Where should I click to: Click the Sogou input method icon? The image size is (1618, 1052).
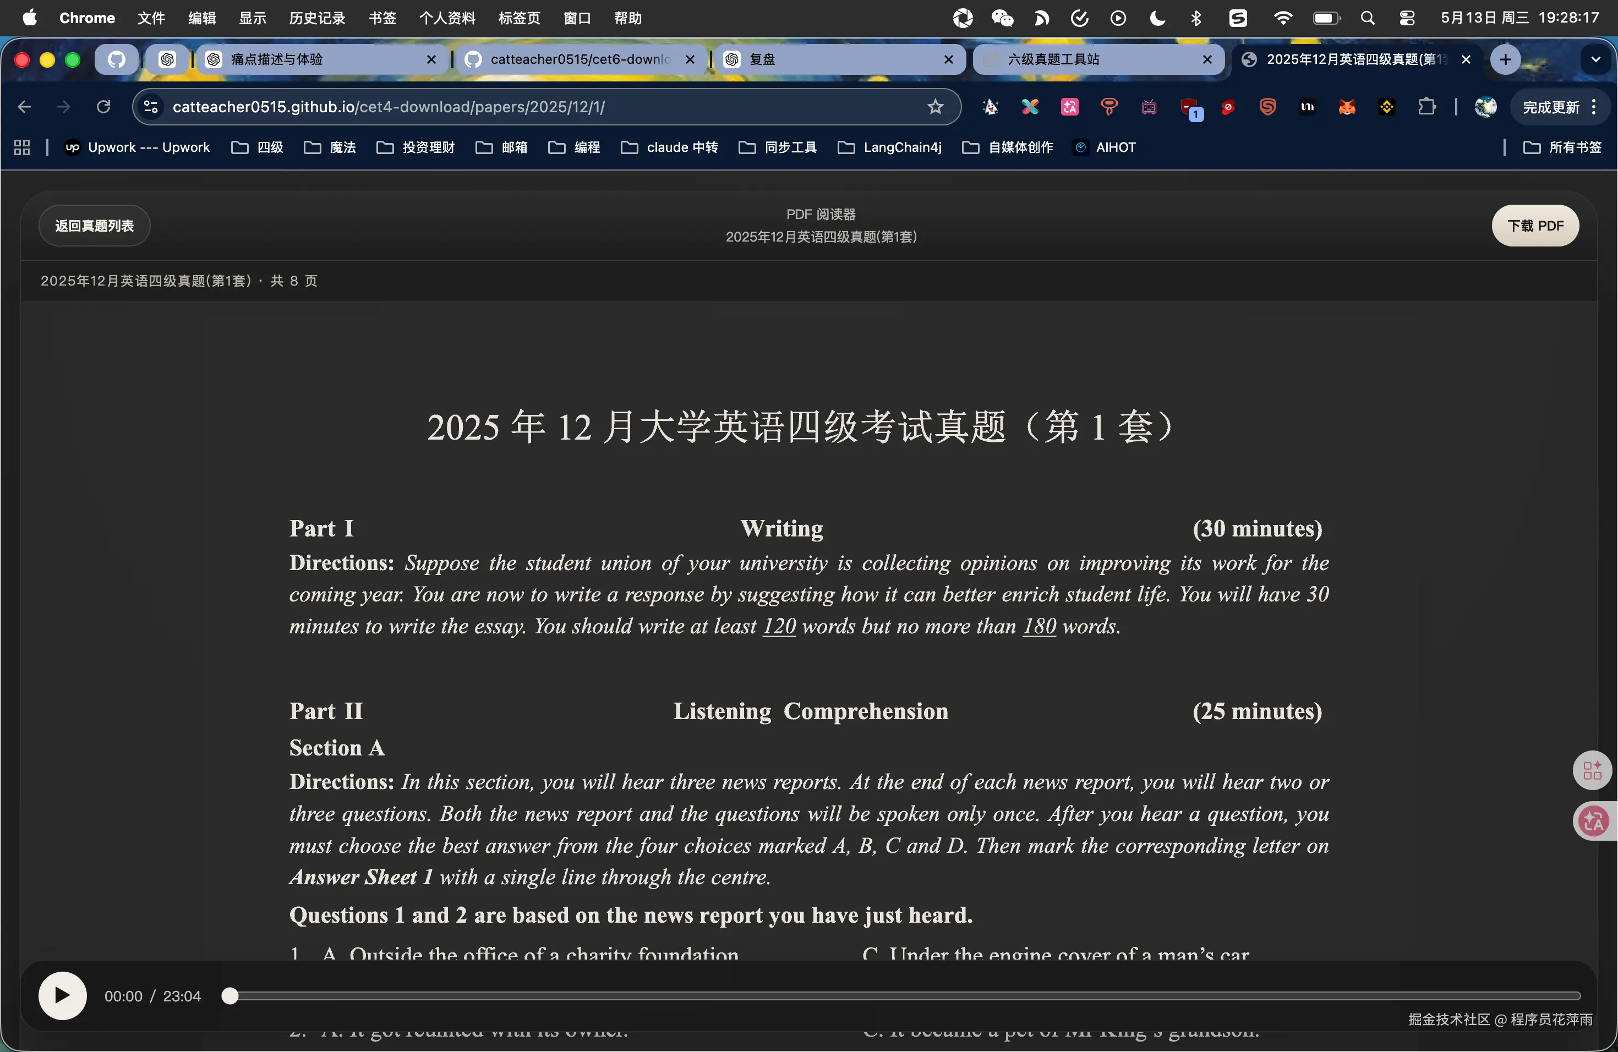(x=1238, y=18)
